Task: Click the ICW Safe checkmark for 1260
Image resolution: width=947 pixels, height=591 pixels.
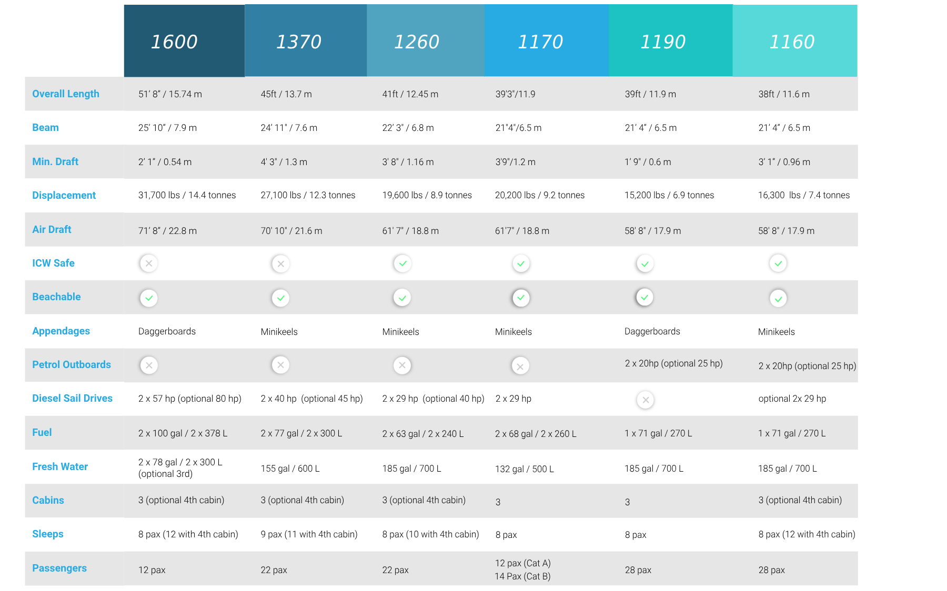Action: 402,263
